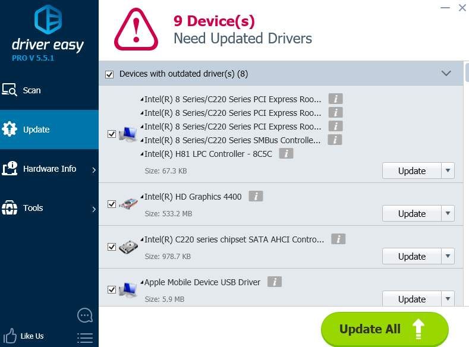Image resolution: width=469 pixels, height=347 pixels.
Task: Open dropdown arrow beside Intel HD Graphics Update
Action: pos(448,213)
